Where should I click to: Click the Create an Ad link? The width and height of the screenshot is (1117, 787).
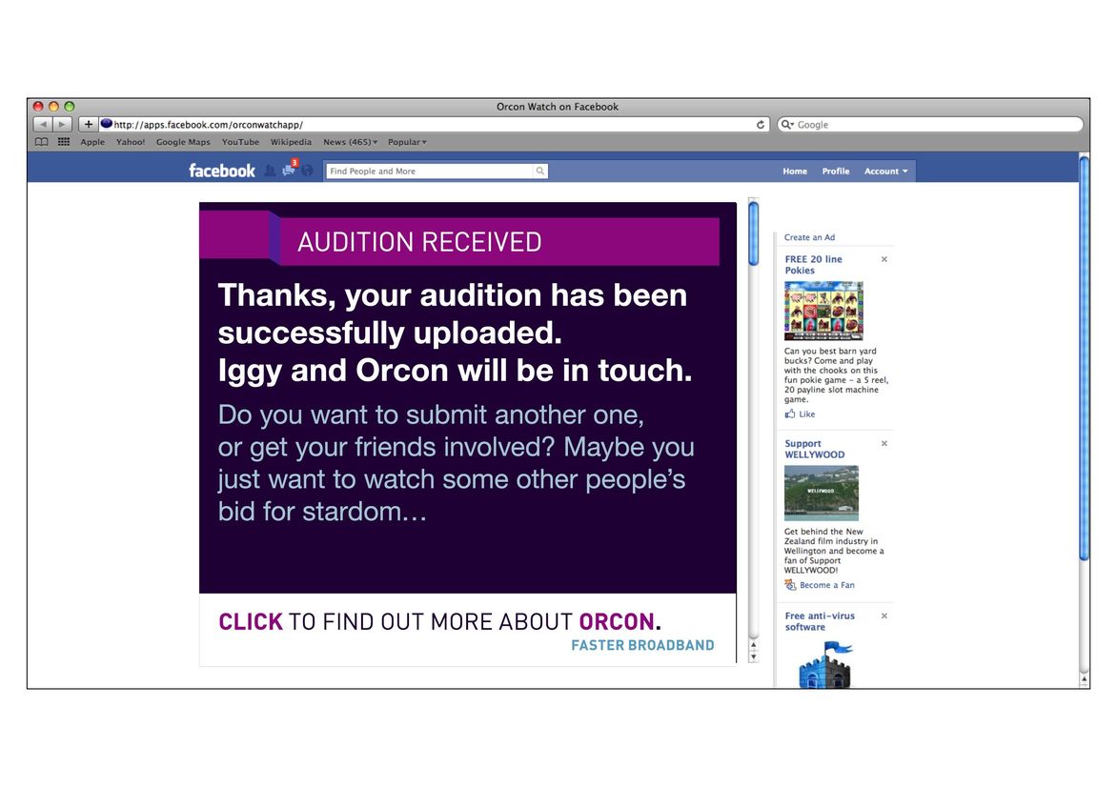pos(809,237)
